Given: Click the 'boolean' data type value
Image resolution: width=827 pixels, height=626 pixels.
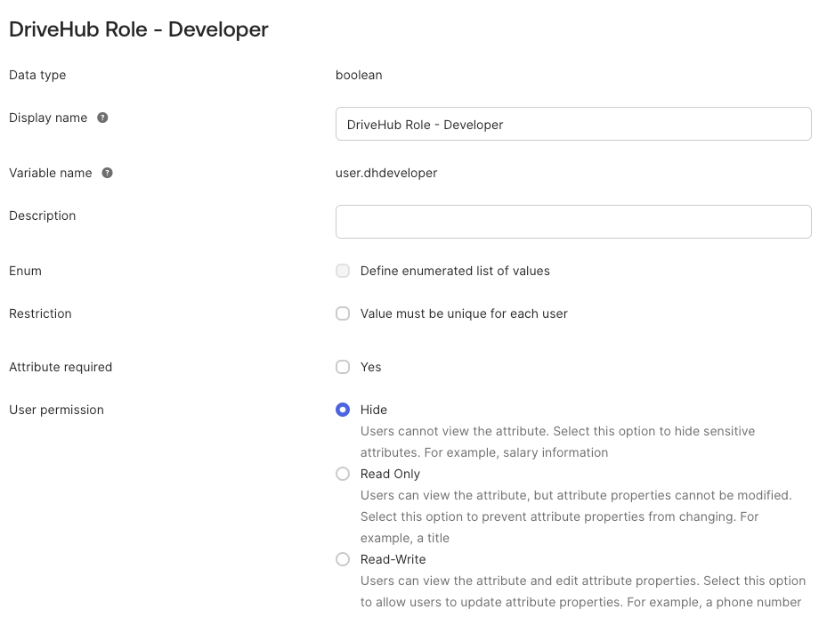Looking at the screenshot, I should [359, 75].
